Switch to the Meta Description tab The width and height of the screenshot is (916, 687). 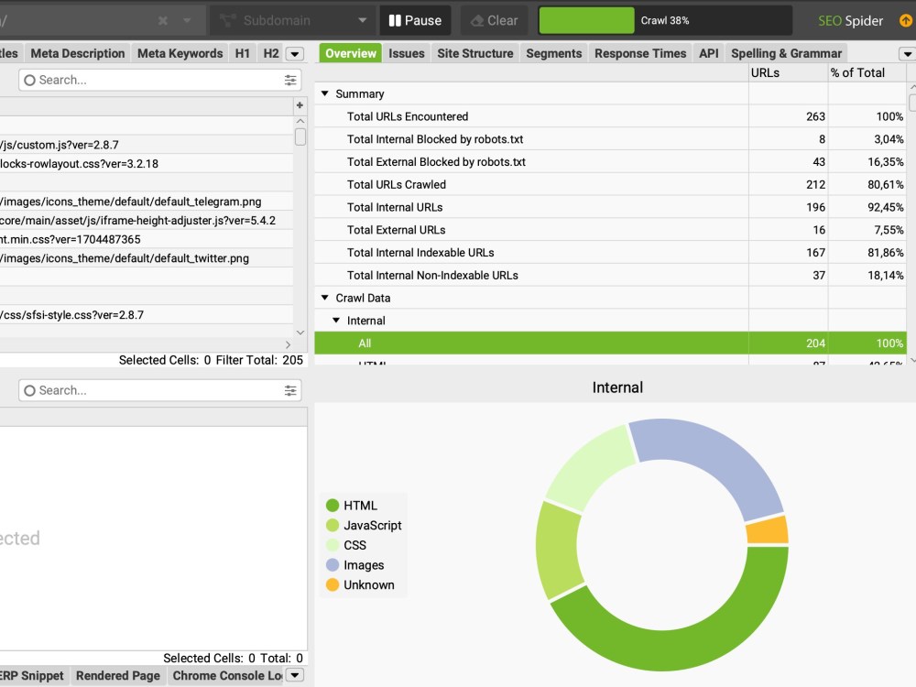tap(78, 53)
